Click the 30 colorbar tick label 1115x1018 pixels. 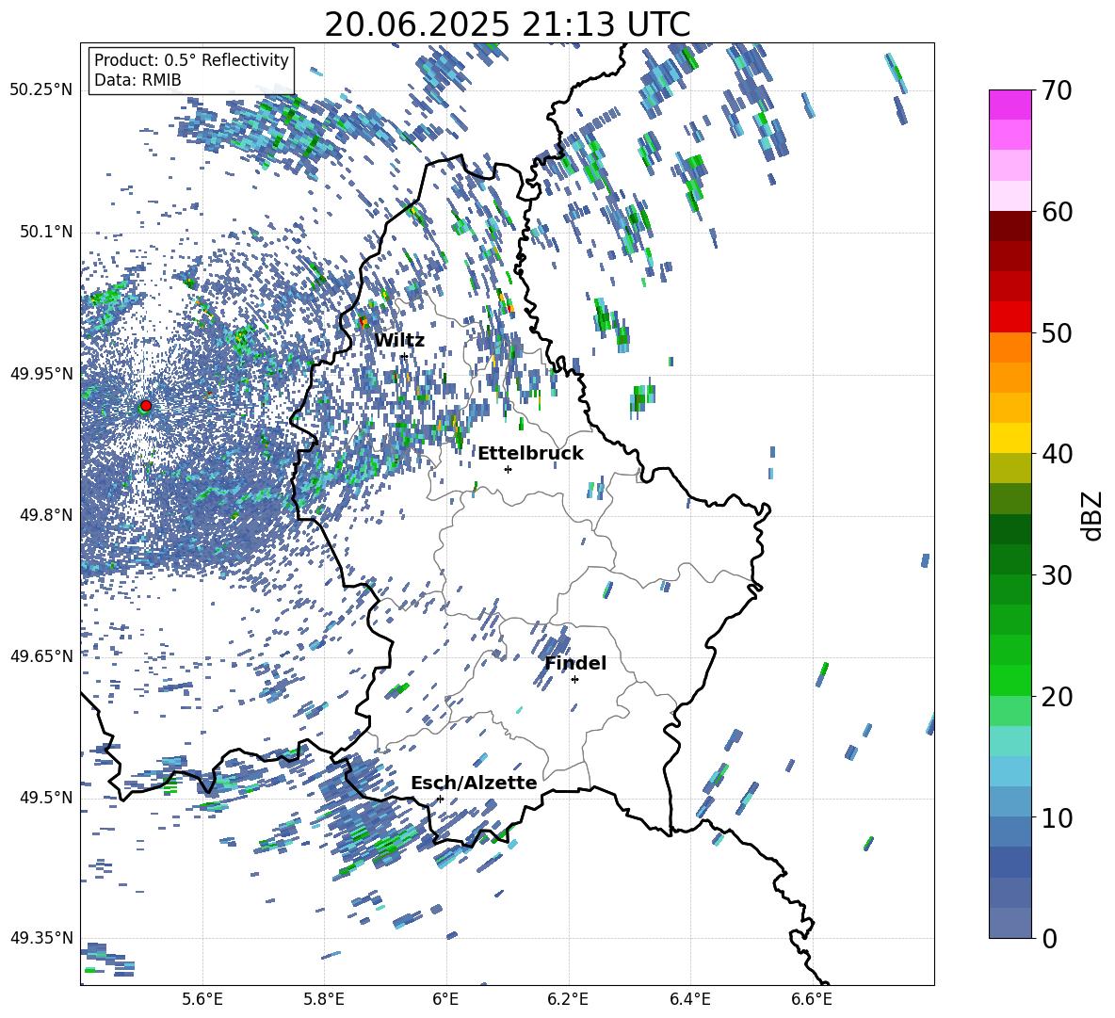(1057, 574)
